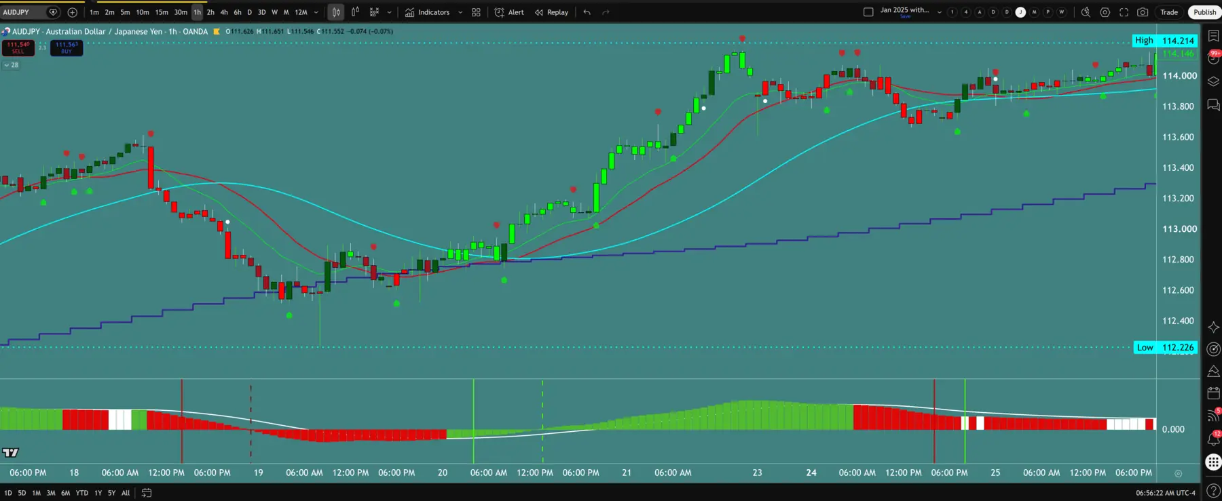The width and height of the screenshot is (1222, 501).
Task: Click the compare or add symbol plus icon
Action: click(73, 12)
